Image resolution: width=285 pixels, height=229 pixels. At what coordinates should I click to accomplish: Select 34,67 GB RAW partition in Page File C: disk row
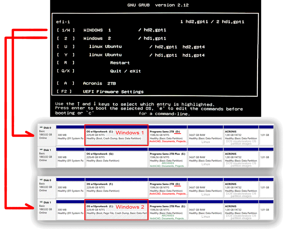pyautogui.click(x=205, y=210)
